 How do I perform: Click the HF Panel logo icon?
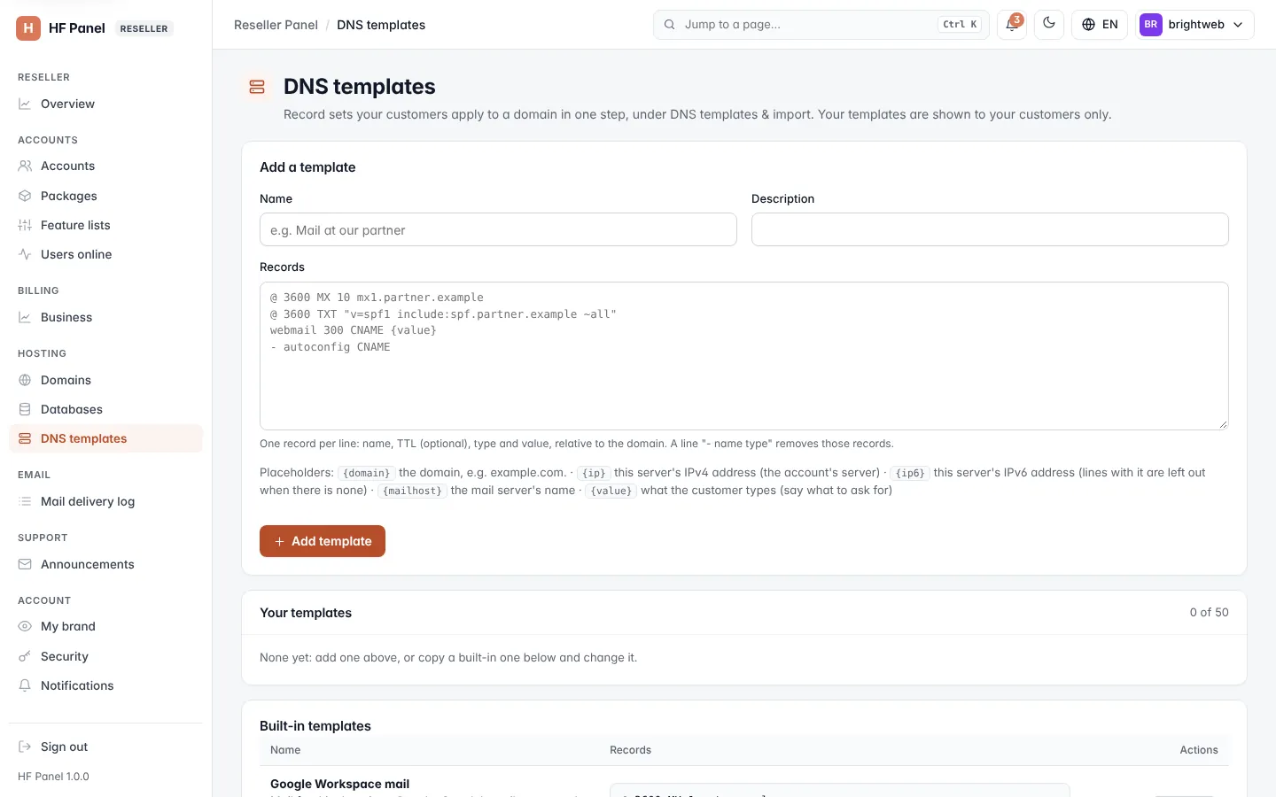click(x=28, y=28)
